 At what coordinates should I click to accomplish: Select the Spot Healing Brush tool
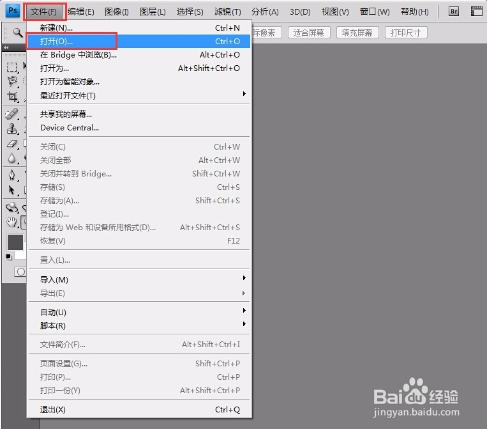tap(12, 114)
